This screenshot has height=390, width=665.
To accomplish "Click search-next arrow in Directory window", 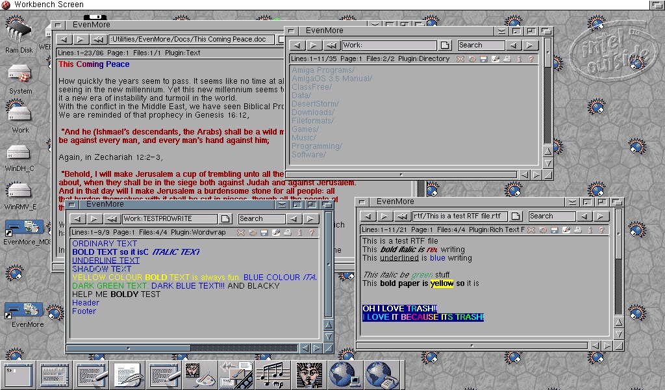I will [x=531, y=45].
